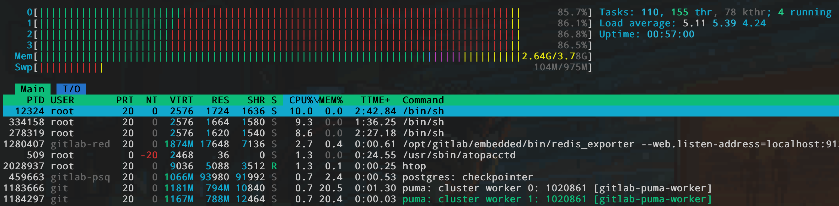Select /bin/sh process with PID 334158
This screenshot has height=206, width=839.
coord(423,122)
